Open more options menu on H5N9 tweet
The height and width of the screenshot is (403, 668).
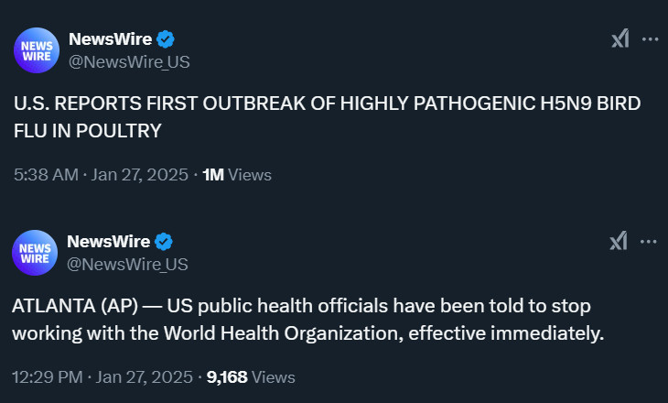[650, 39]
